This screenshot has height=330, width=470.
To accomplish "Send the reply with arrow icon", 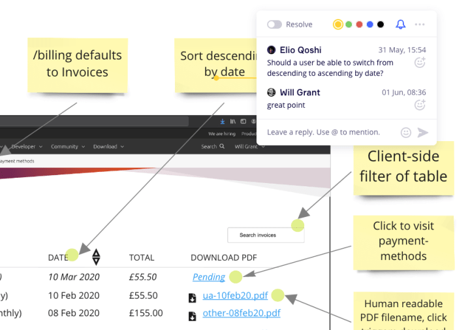I will 422,132.
